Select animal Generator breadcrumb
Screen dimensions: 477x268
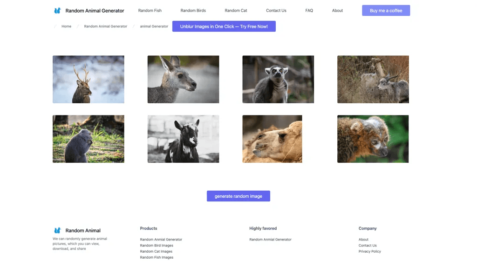click(x=154, y=27)
